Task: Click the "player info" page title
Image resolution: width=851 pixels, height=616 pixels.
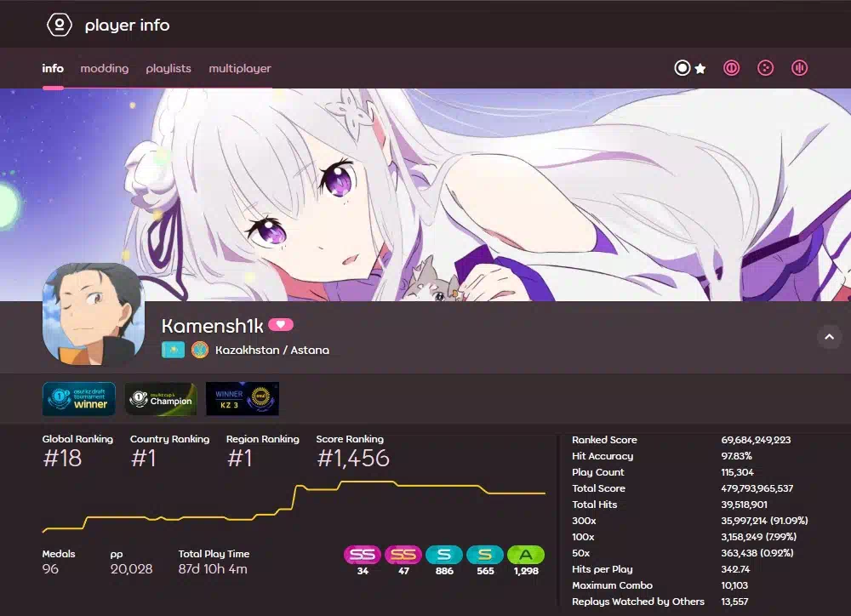Action: point(127,26)
